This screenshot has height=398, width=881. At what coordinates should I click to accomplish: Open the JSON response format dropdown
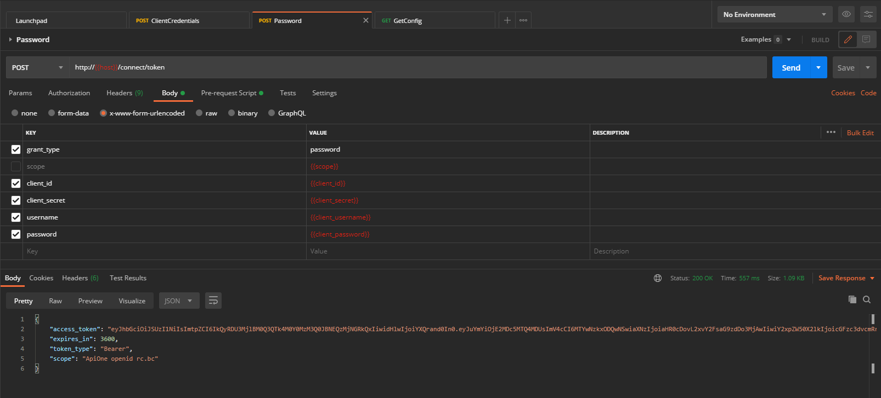[179, 301]
